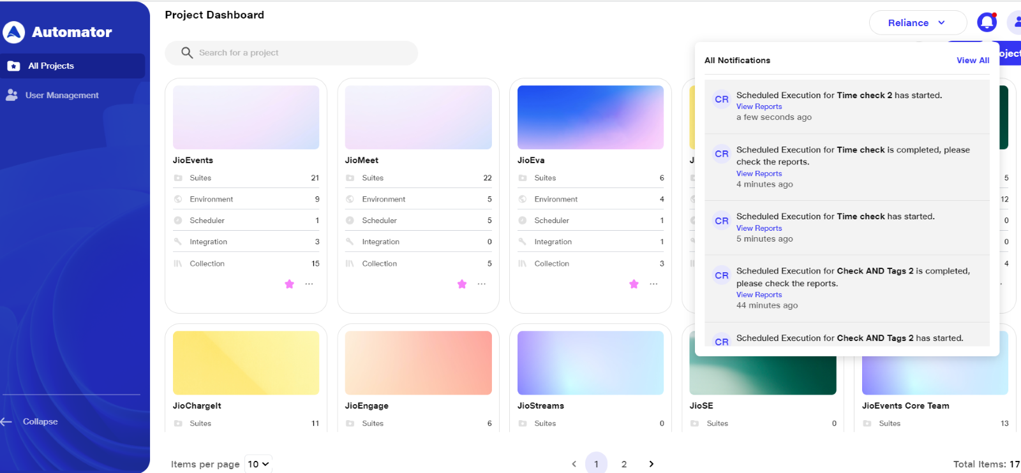1021x473 pixels.
Task: Click Total Items: 17 text
Action: (x=987, y=464)
